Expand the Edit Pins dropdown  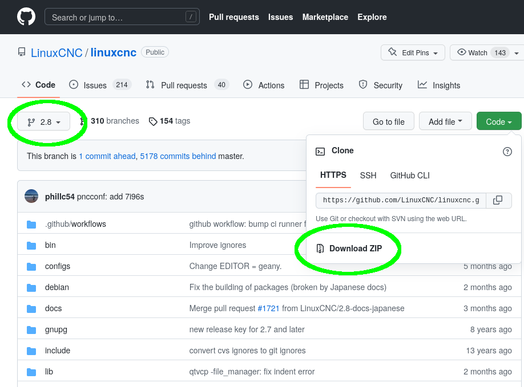click(413, 52)
